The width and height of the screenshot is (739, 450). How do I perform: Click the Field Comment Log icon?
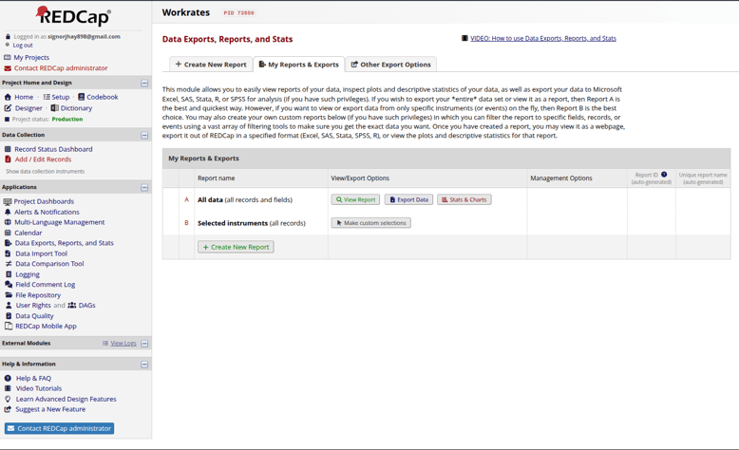tap(8, 285)
